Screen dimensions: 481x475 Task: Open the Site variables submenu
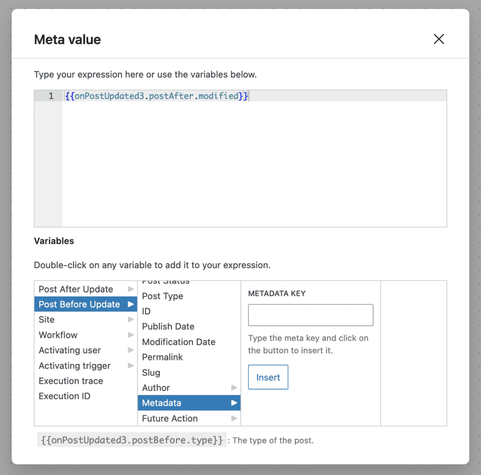[x=131, y=319]
